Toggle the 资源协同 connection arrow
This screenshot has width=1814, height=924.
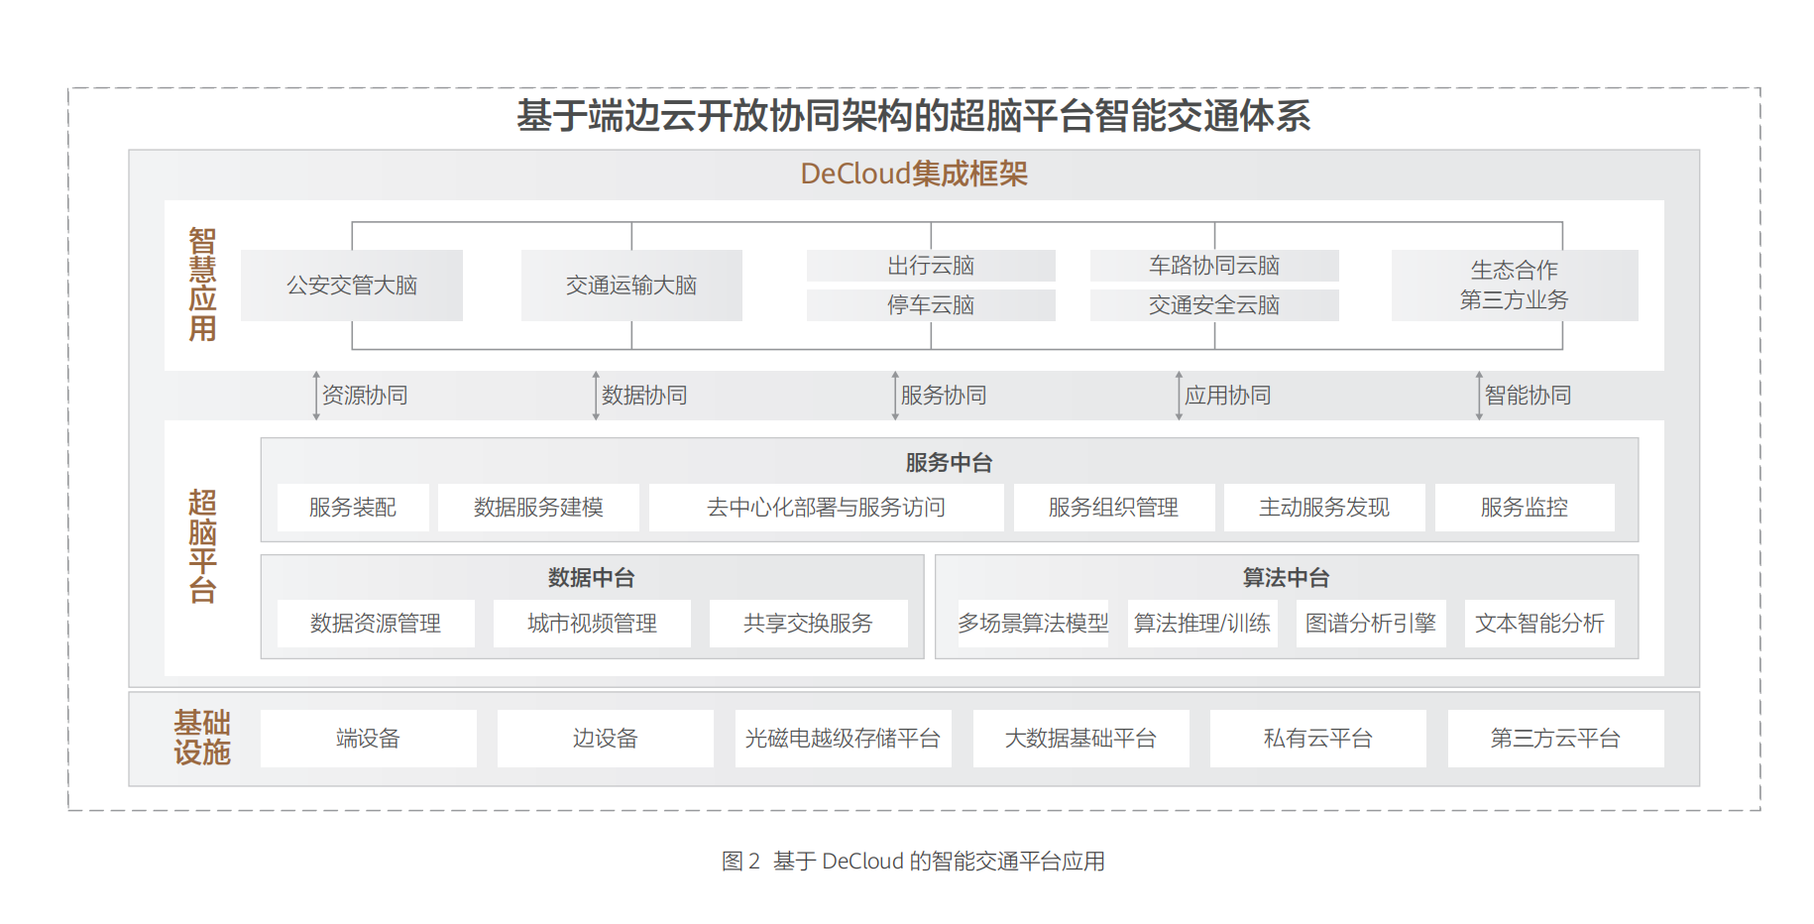(x=367, y=395)
